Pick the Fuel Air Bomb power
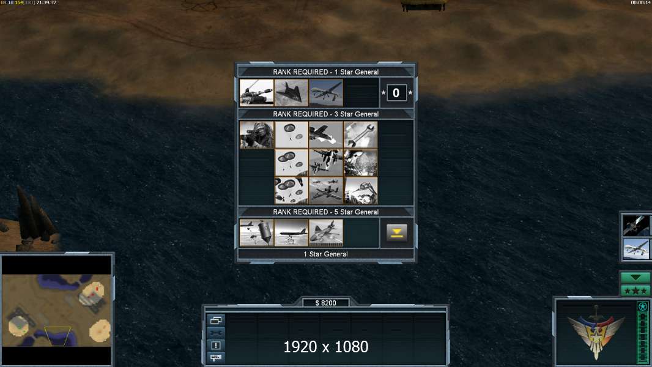This screenshot has width=652, height=367. coord(256,233)
